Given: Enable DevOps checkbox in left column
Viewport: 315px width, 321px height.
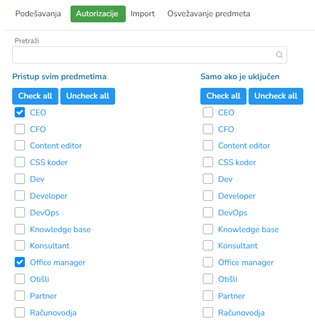Looking at the screenshot, I should [20, 212].
